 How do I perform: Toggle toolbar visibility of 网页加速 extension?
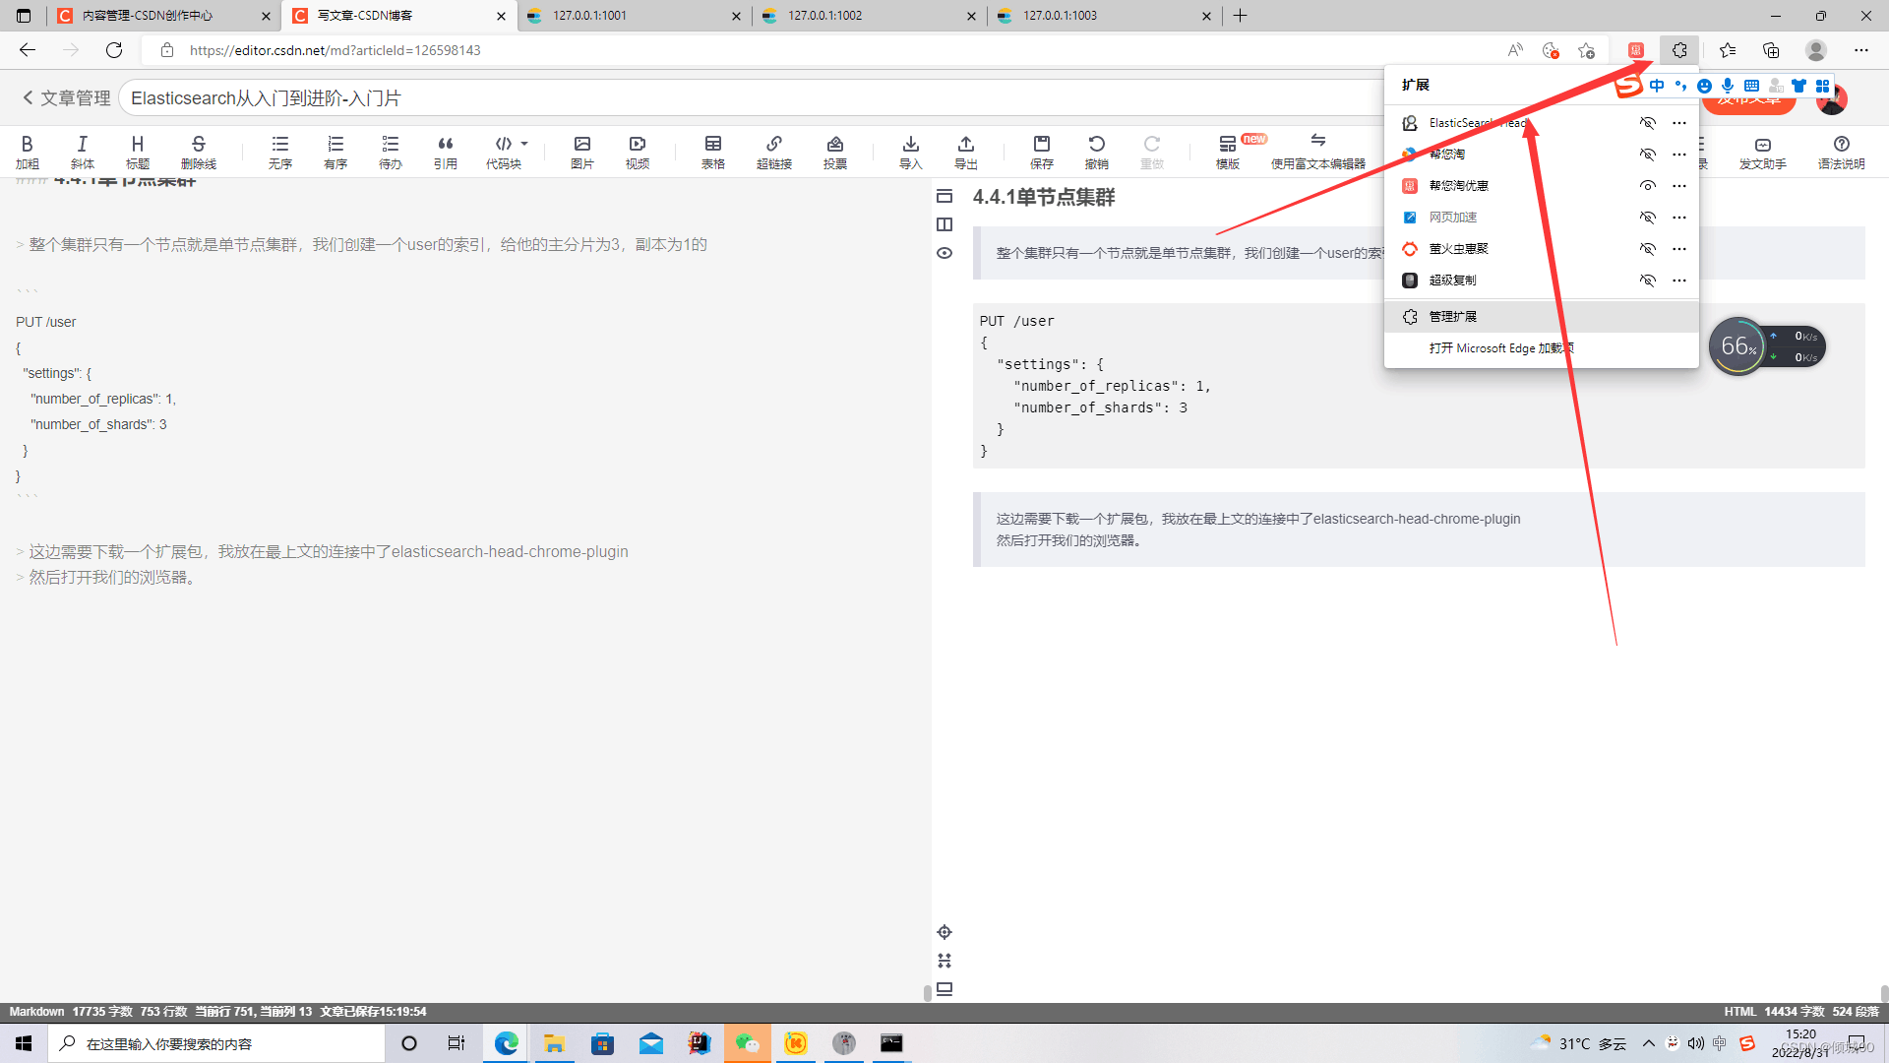(1648, 218)
